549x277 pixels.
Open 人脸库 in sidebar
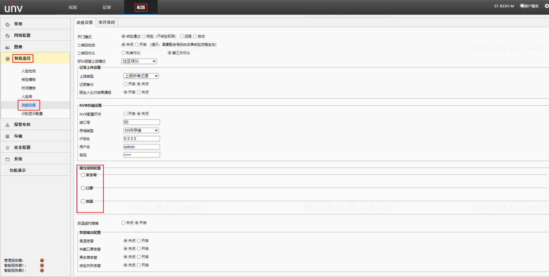[27, 97]
